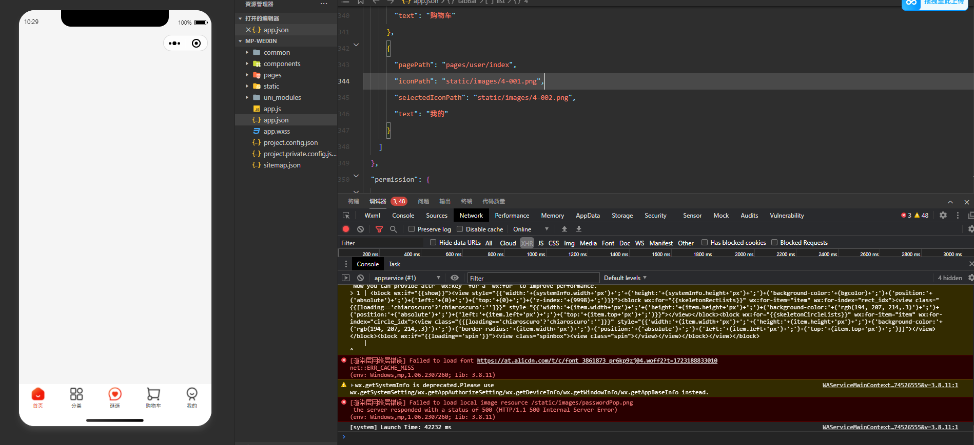Switch to the Sources tab

[437, 216]
